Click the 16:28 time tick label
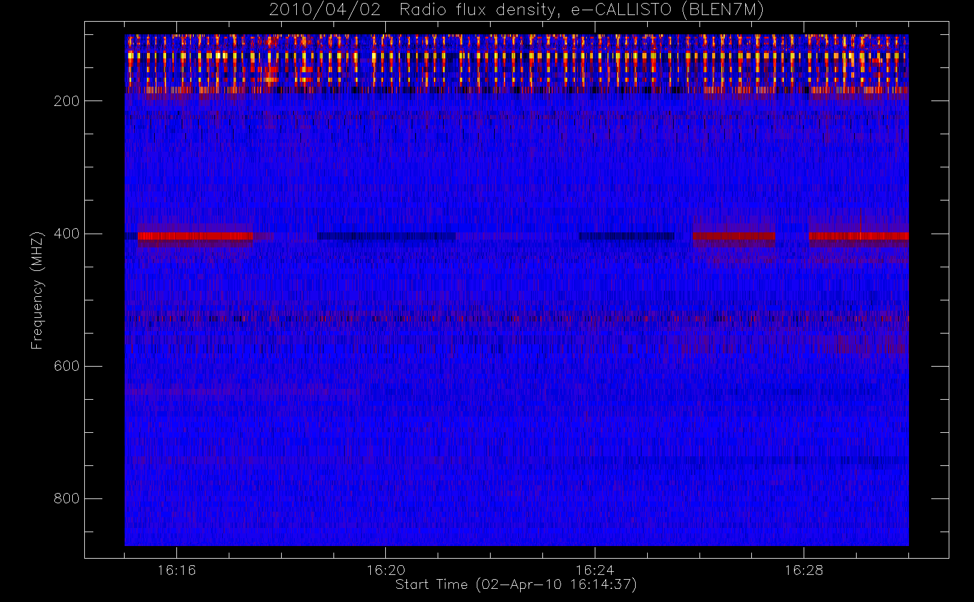 (804, 570)
